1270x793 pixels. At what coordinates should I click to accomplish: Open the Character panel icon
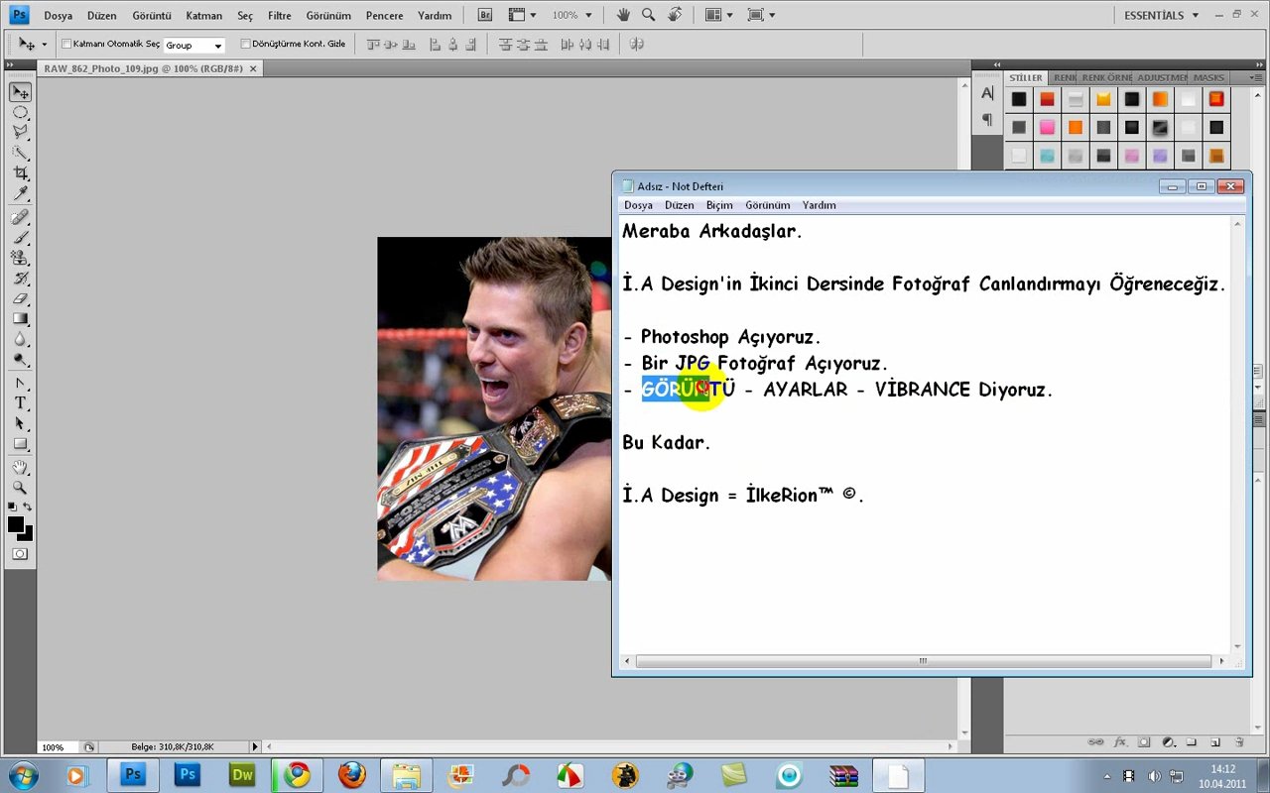[987, 93]
